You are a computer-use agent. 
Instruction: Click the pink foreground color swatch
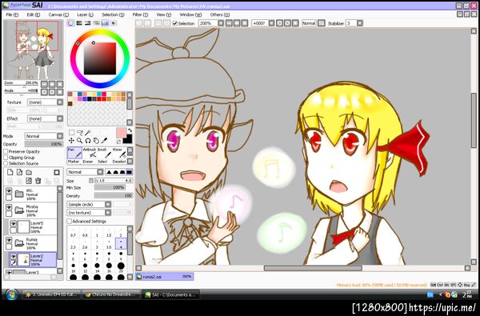pos(122,133)
